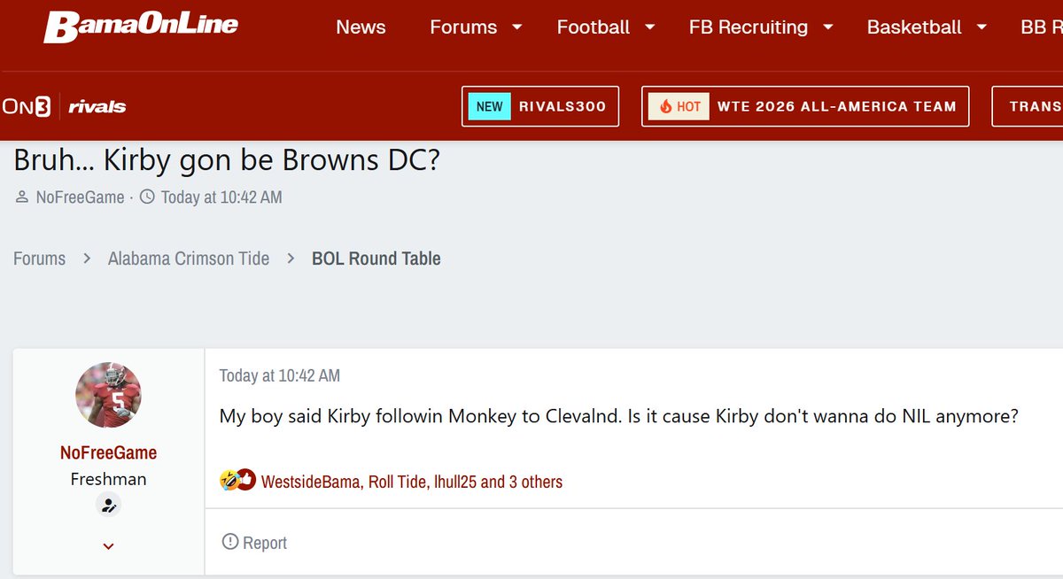The image size is (1063, 579).
Task: Click the TRANS button in banner
Action: click(x=1028, y=106)
